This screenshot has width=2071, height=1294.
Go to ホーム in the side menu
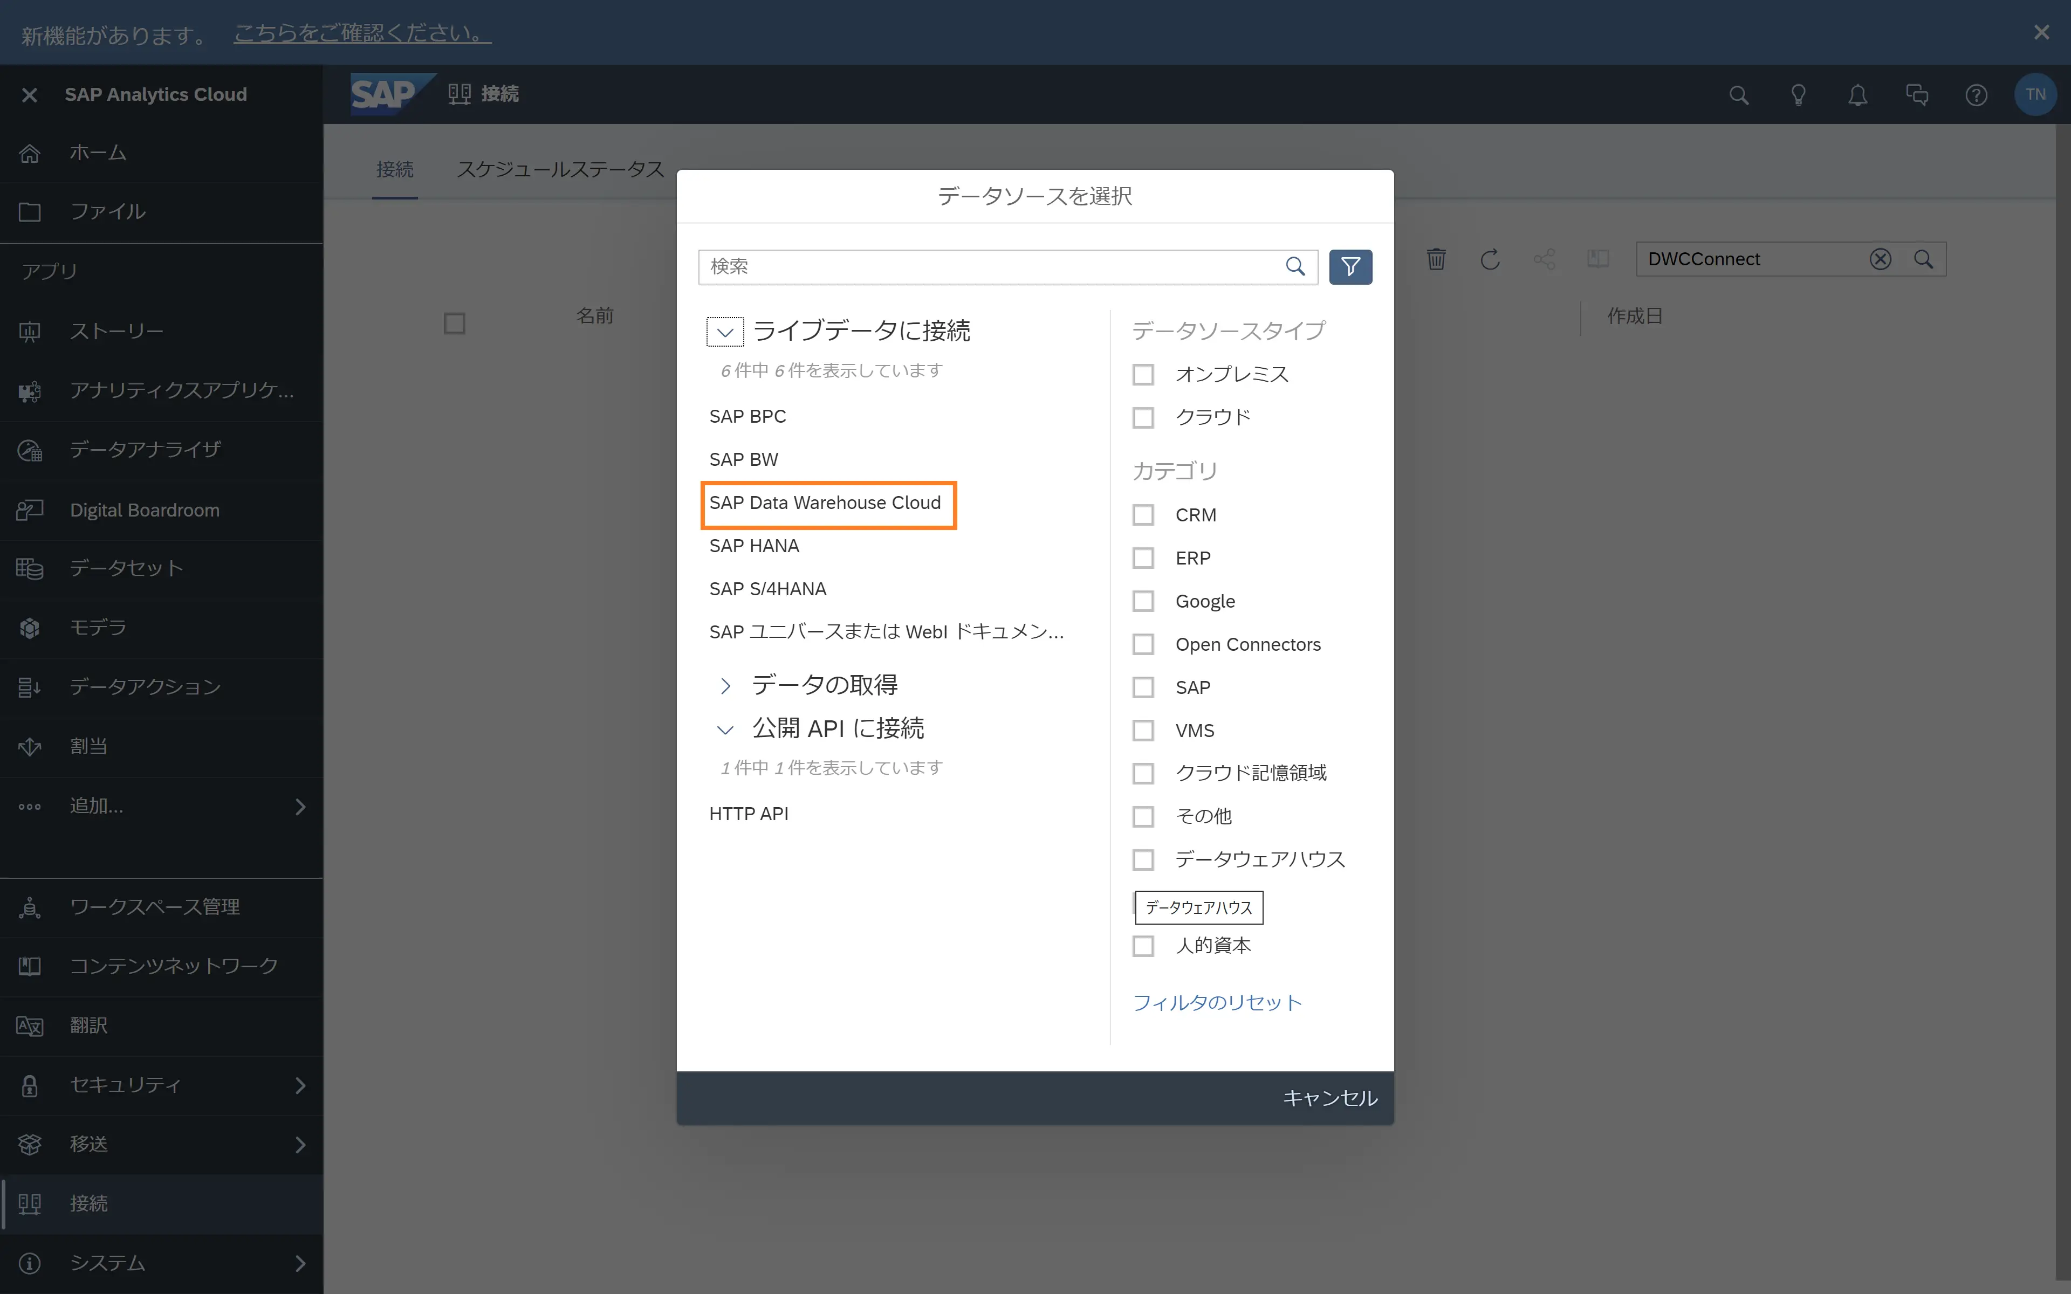coord(162,153)
